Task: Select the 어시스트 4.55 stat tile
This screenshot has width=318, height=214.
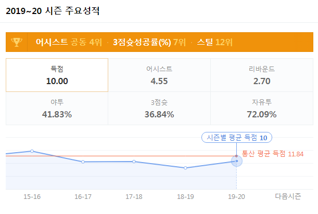Action: [x=159, y=75]
